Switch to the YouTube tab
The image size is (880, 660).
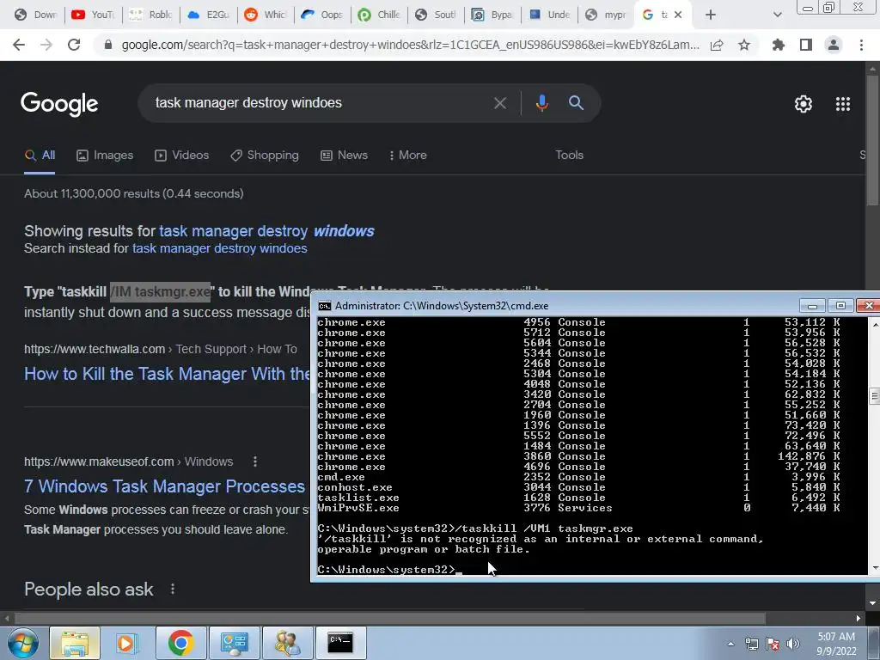click(x=93, y=15)
